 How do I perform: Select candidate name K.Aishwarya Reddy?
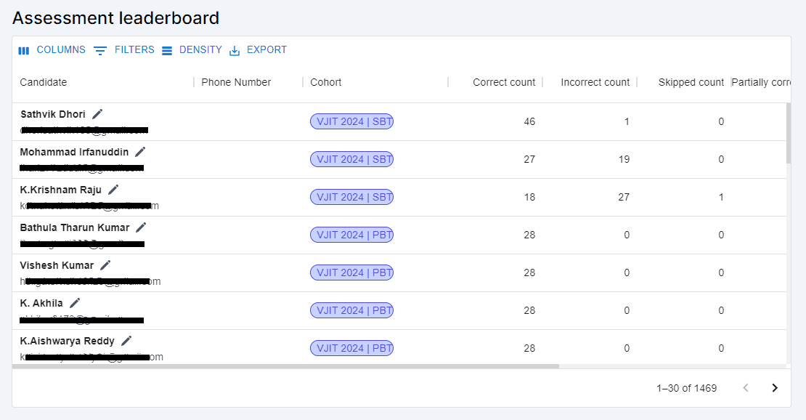point(67,342)
